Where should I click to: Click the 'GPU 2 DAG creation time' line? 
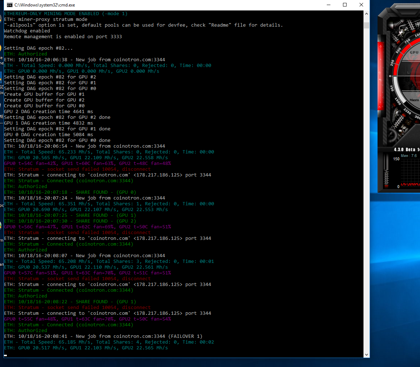[x=48, y=112]
